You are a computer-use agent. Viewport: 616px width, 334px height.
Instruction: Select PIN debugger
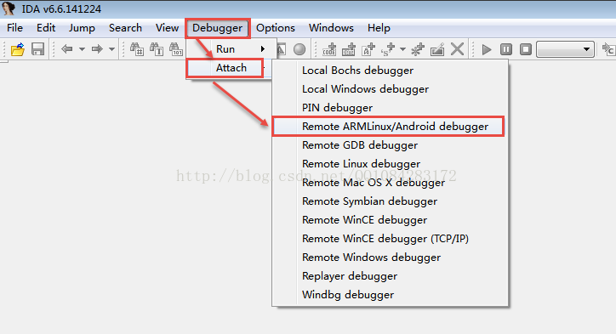click(x=390, y=108)
